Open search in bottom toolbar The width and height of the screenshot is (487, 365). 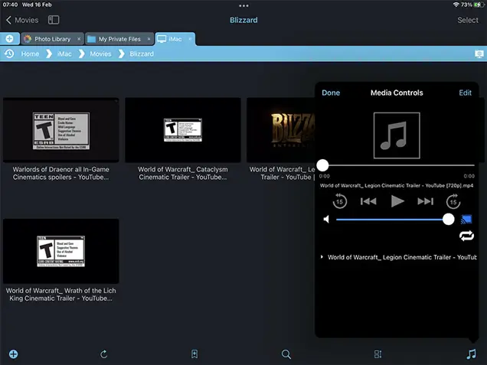click(x=286, y=354)
